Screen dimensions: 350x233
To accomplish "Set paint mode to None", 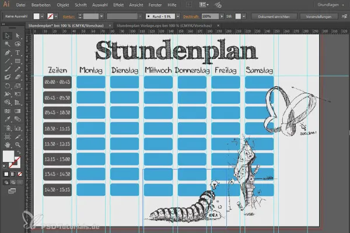I will [20, 174].
